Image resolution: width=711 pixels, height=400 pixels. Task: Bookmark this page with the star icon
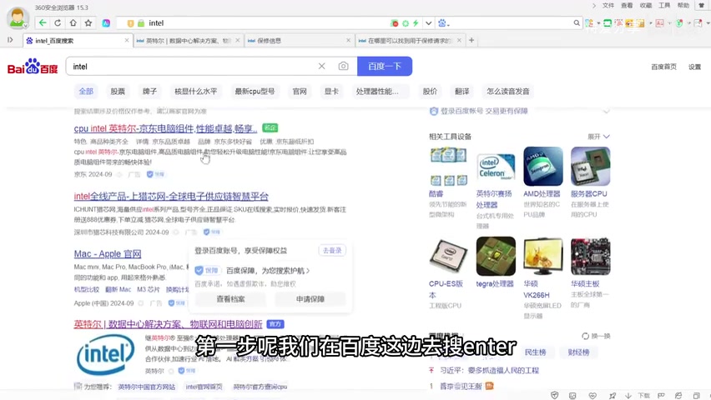[x=88, y=22]
